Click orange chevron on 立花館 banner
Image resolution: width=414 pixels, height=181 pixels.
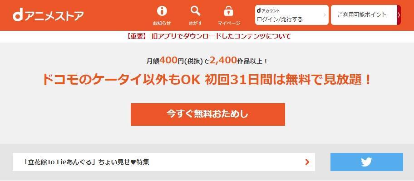click(x=307, y=162)
